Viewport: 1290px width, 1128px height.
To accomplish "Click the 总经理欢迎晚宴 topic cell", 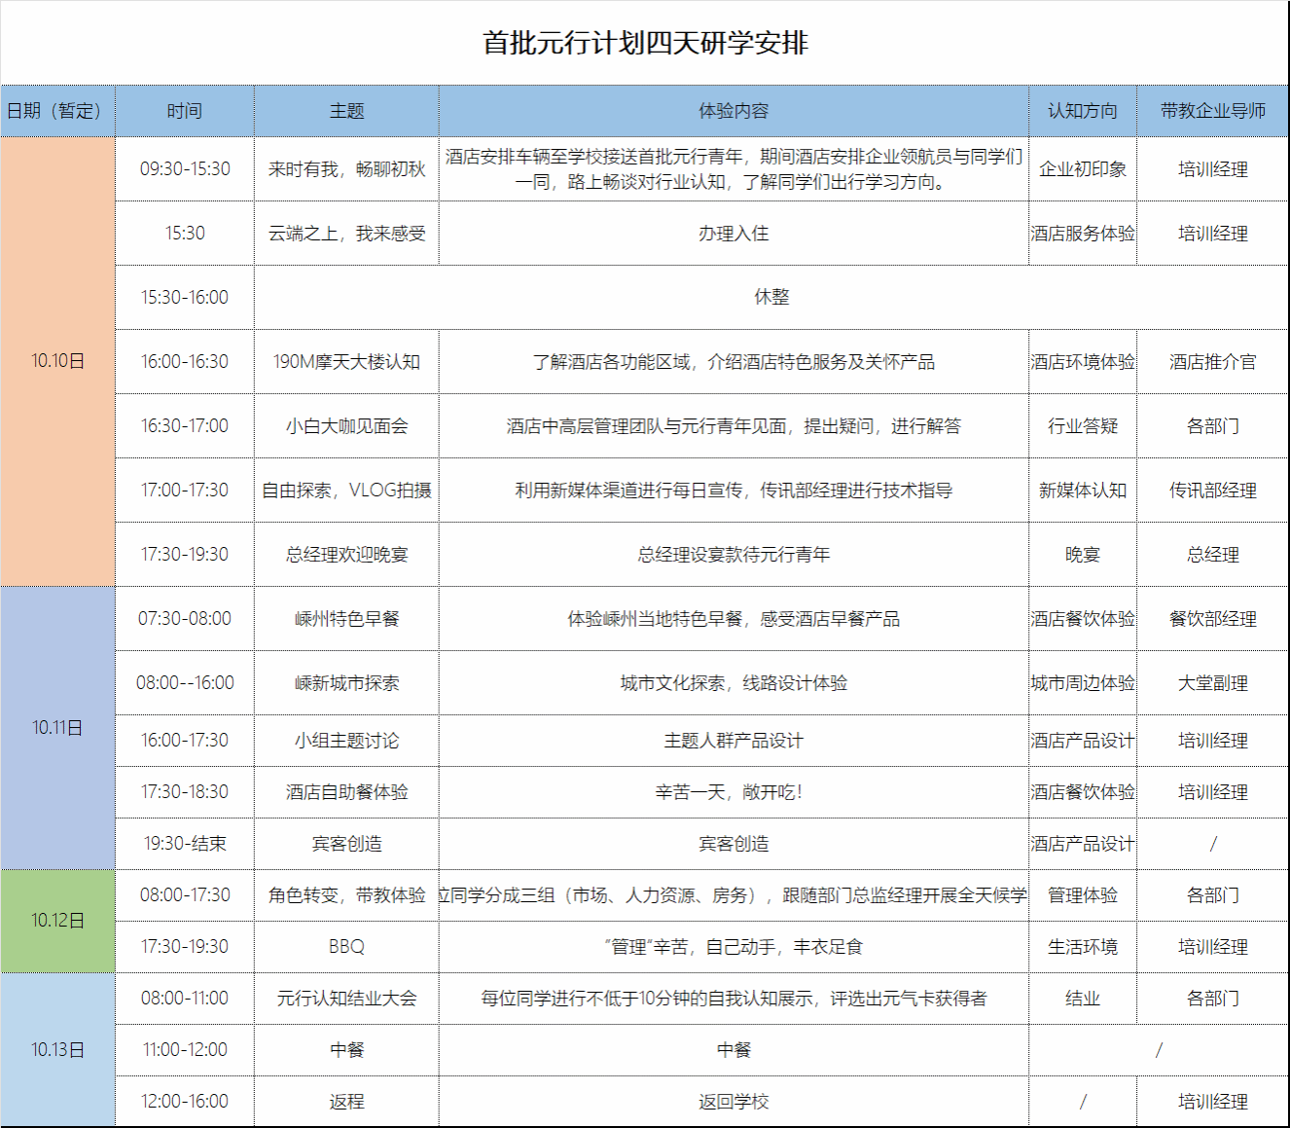I will [x=346, y=555].
